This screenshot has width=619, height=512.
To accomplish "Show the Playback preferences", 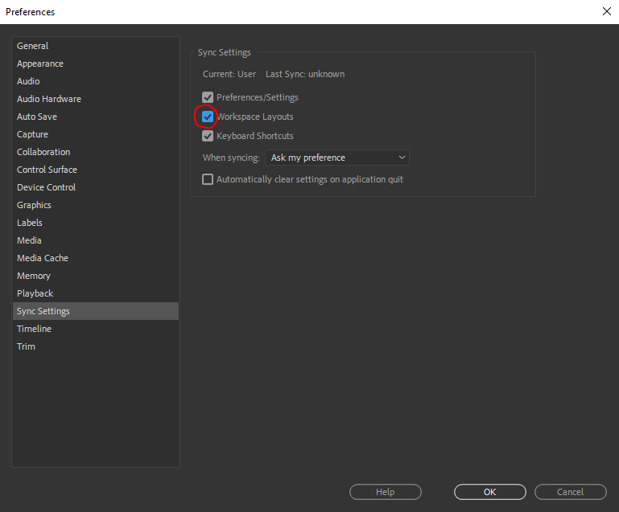I will tap(35, 293).
